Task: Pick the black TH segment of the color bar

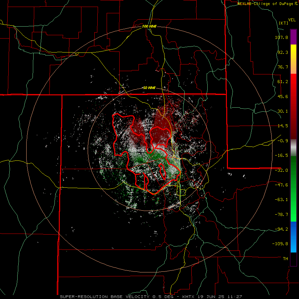Action: [293, 259]
